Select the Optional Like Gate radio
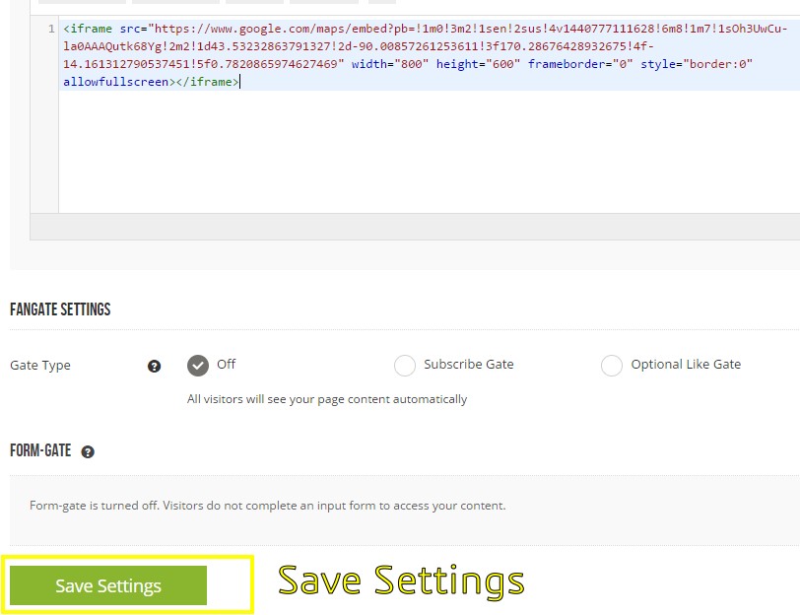This screenshot has height=615, width=800. point(611,366)
